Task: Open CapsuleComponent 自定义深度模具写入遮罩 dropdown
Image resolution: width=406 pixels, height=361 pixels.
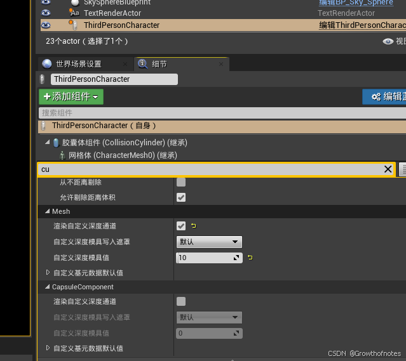Action: pyautogui.click(x=209, y=318)
